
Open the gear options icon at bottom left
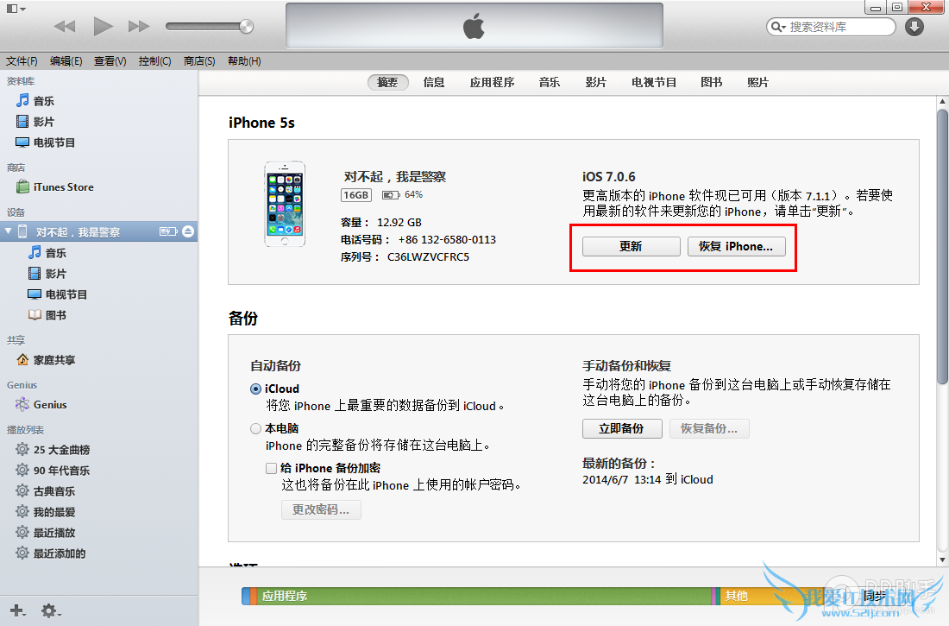(47, 610)
